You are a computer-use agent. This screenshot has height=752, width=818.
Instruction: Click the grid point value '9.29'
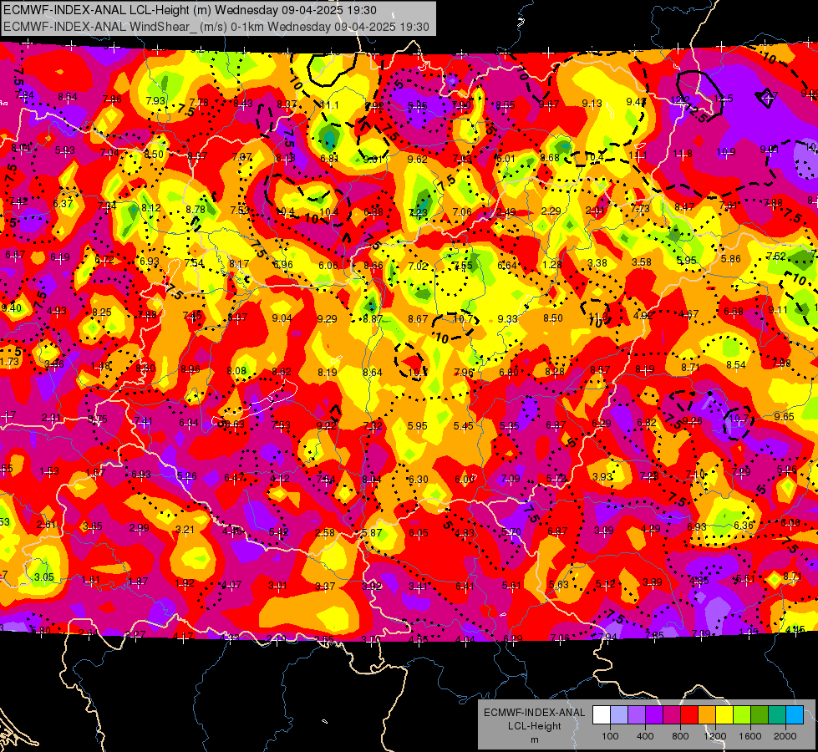(327, 318)
